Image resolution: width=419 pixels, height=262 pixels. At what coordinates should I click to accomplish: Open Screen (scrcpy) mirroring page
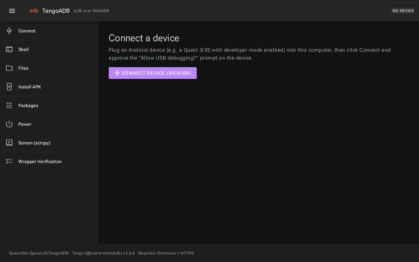pyautogui.click(x=49, y=143)
